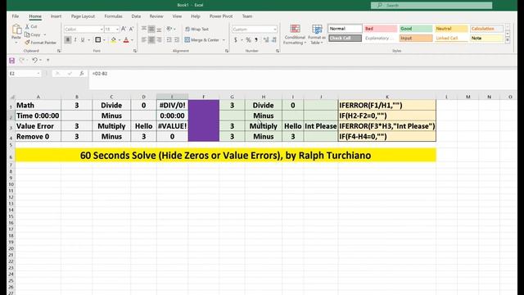Apply the Input cell style

[416, 39]
